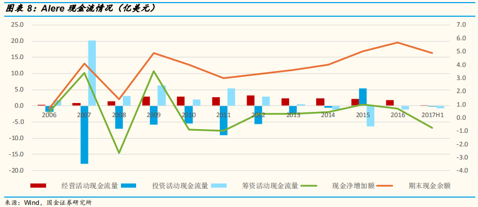Click the 2012 x-axis label
The image size is (478, 207).
tap(258, 115)
